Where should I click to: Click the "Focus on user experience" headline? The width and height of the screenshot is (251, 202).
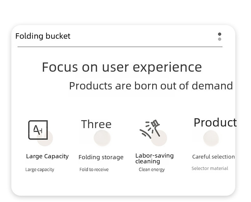pos(122,67)
